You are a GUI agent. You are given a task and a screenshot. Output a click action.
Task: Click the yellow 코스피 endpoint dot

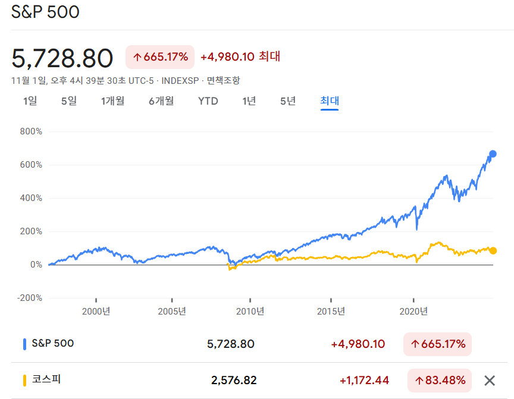[x=493, y=251]
